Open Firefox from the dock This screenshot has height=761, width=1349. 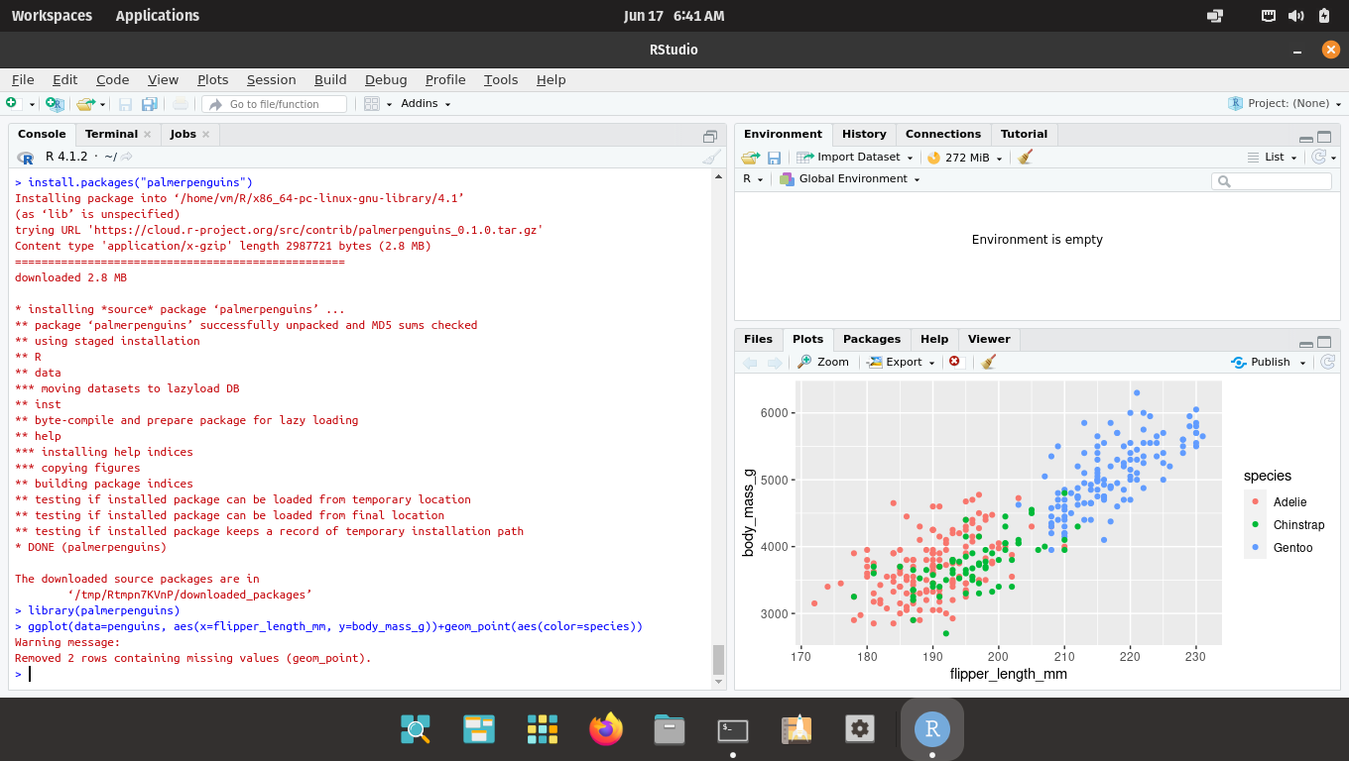tap(606, 729)
